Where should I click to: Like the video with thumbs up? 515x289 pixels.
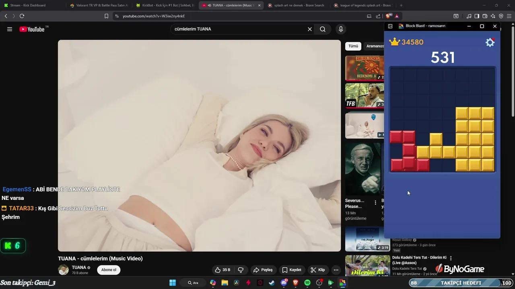click(222, 270)
